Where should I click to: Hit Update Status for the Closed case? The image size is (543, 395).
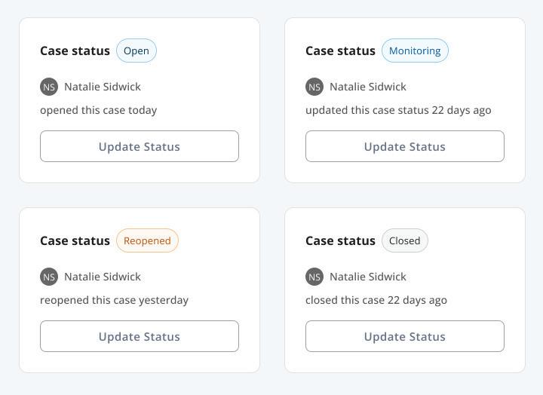405,336
